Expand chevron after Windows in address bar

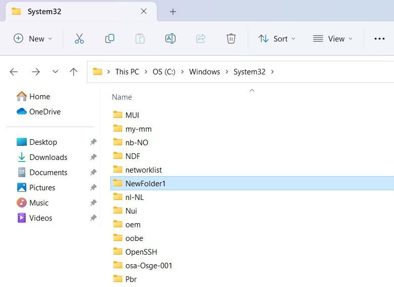coord(227,72)
